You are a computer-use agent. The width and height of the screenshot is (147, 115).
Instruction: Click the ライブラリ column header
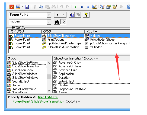(x=25, y=32)
